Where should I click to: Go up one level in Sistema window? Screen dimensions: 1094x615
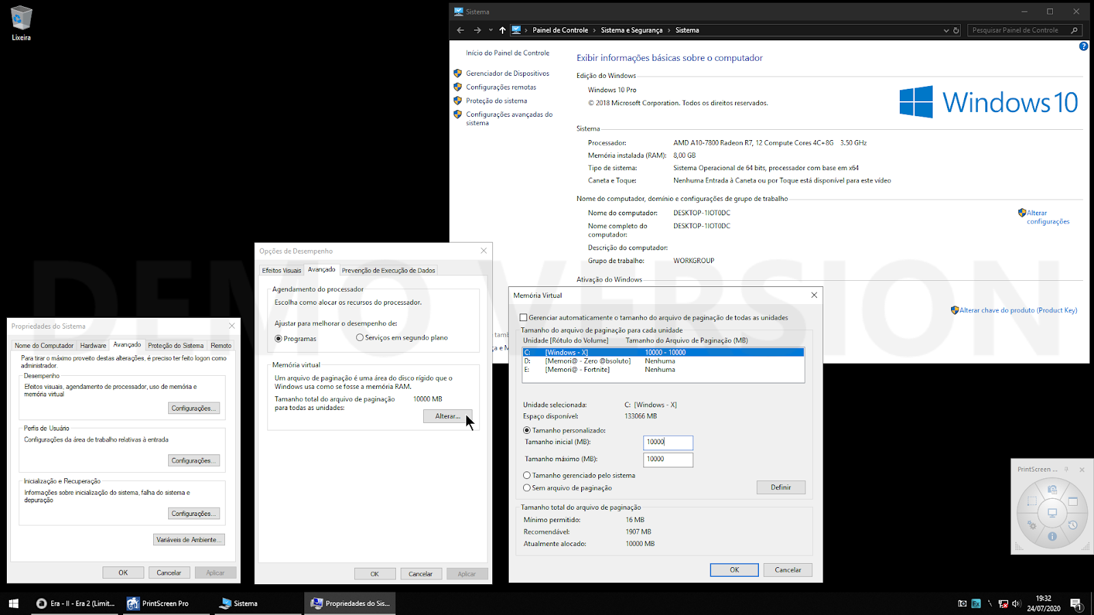click(x=503, y=30)
